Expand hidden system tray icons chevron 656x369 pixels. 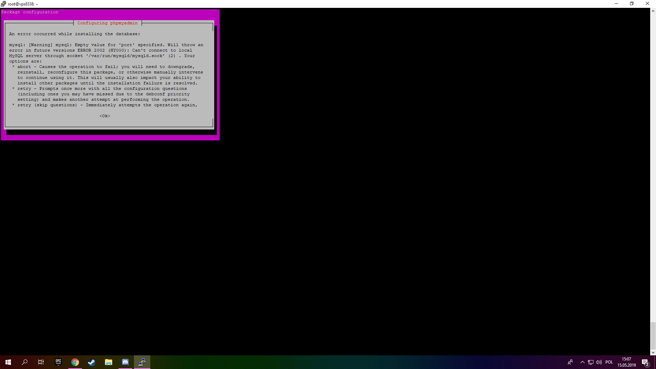click(582, 362)
